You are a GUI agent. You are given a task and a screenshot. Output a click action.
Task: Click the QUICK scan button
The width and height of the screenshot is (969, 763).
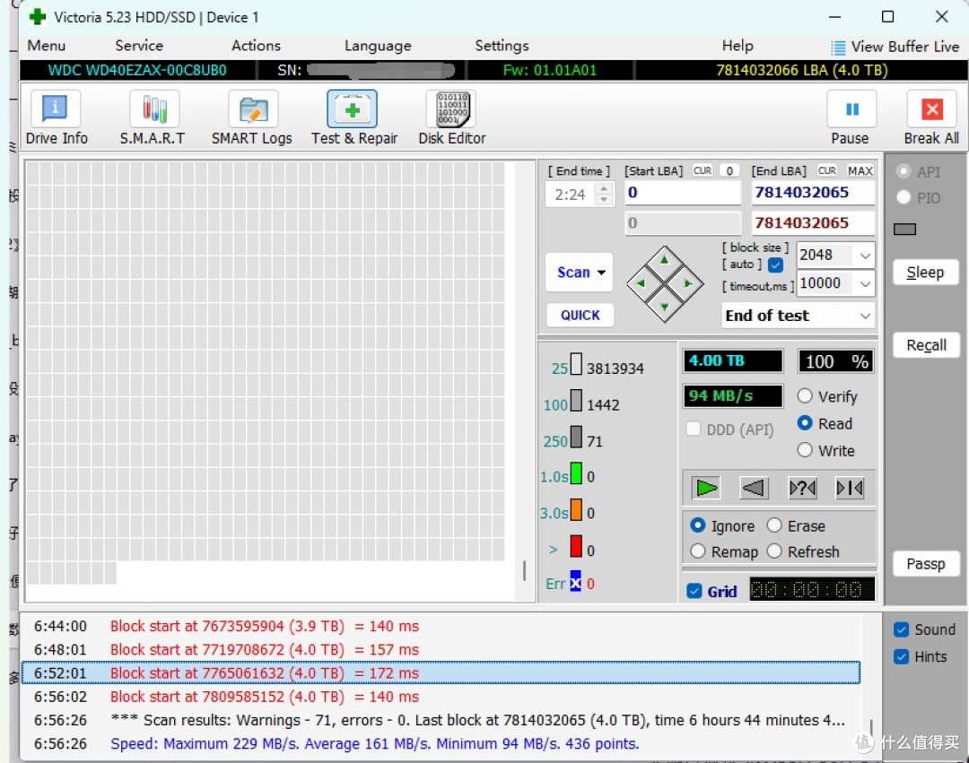pos(580,316)
